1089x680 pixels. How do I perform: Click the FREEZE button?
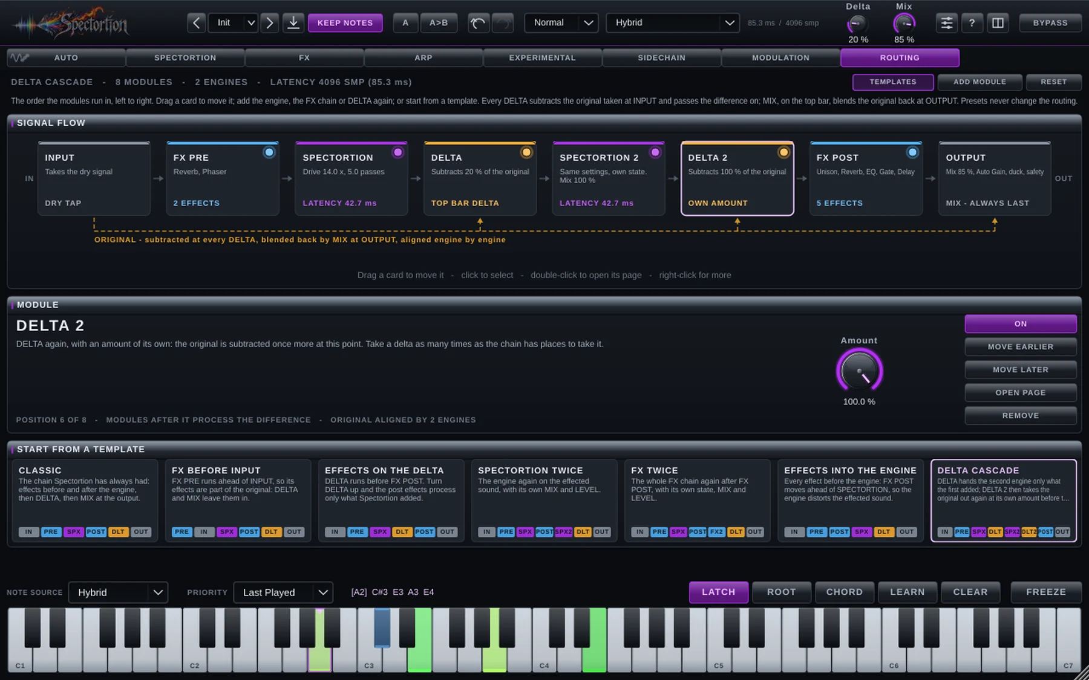tap(1045, 592)
